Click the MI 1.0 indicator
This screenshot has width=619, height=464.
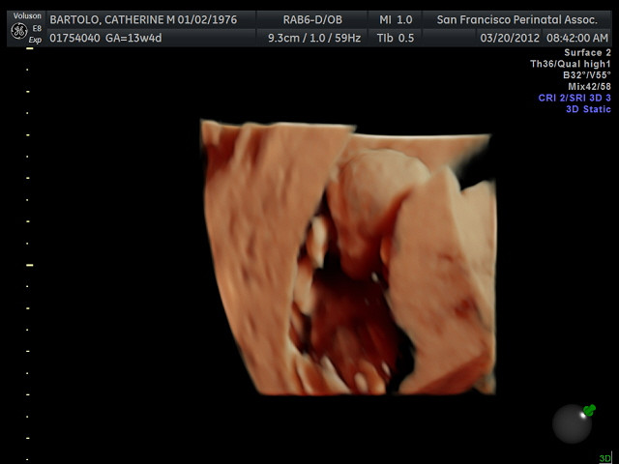[x=395, y=19]
